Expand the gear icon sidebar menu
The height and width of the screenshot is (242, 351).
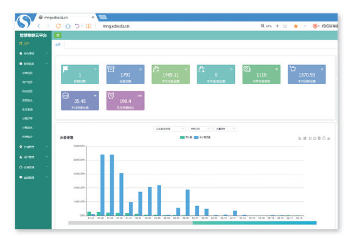click(x=33, y=167)
